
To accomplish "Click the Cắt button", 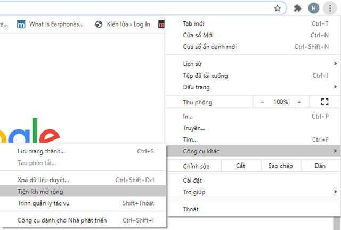I will point(241,166).
